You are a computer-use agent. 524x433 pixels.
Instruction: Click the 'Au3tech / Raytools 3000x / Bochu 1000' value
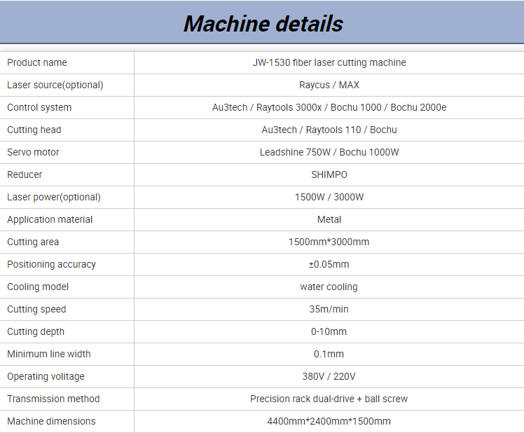click(297, 107)
